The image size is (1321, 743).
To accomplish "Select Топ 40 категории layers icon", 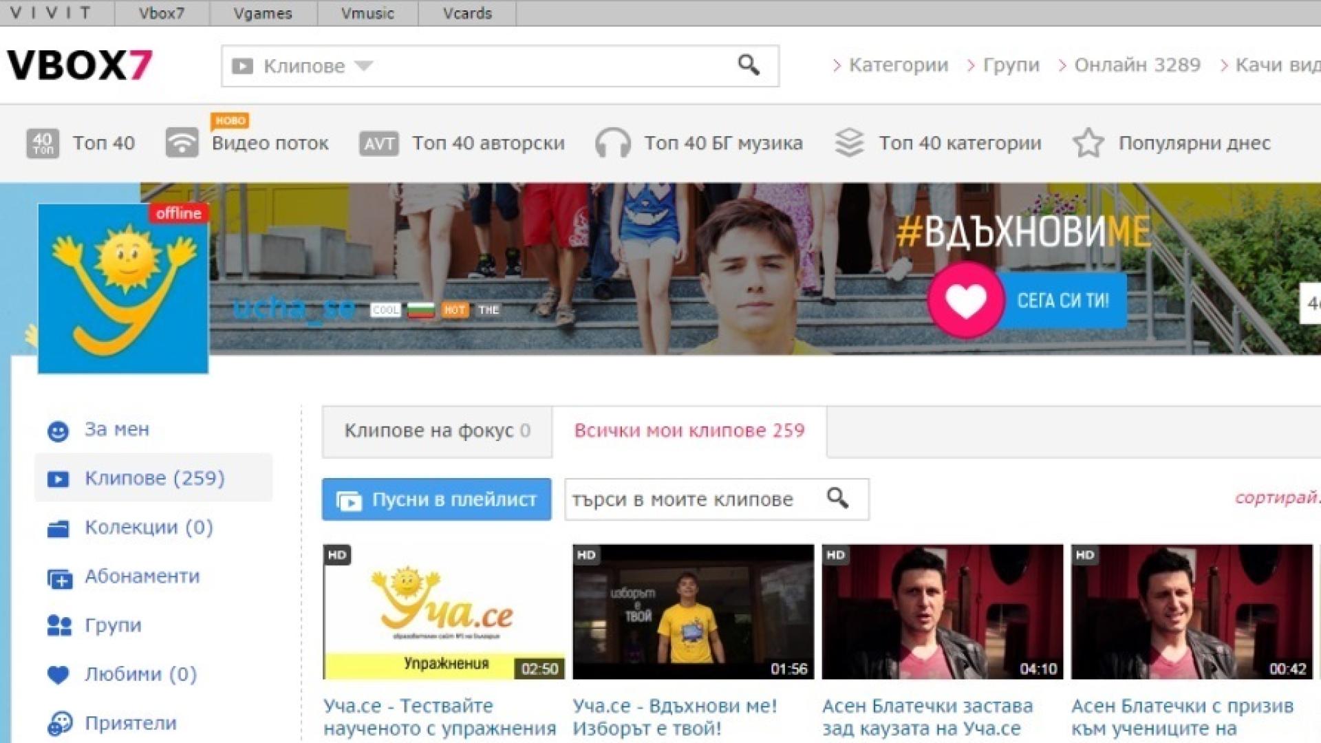I will pos(850,143).
